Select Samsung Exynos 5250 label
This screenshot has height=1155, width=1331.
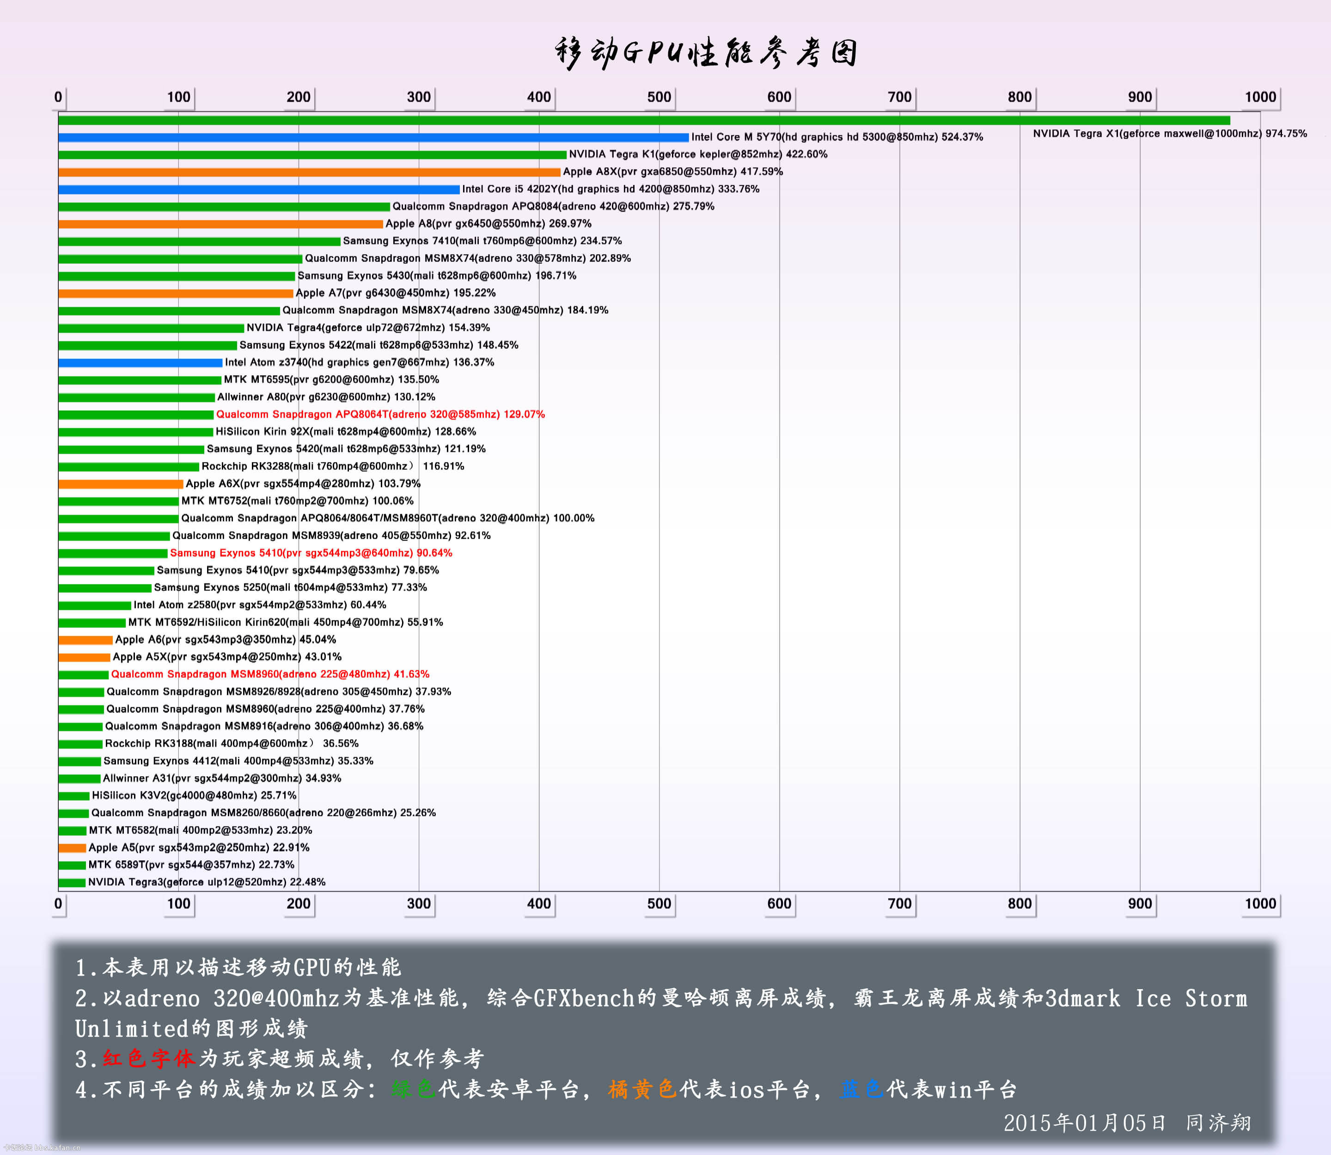pyautogui.click(x=290, y=588)
